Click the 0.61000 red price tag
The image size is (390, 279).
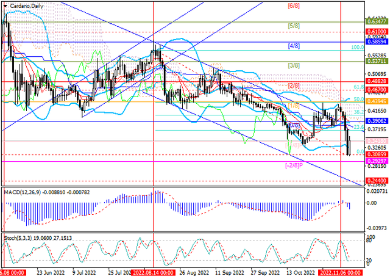pyautogui.click(x=377, y=30)
